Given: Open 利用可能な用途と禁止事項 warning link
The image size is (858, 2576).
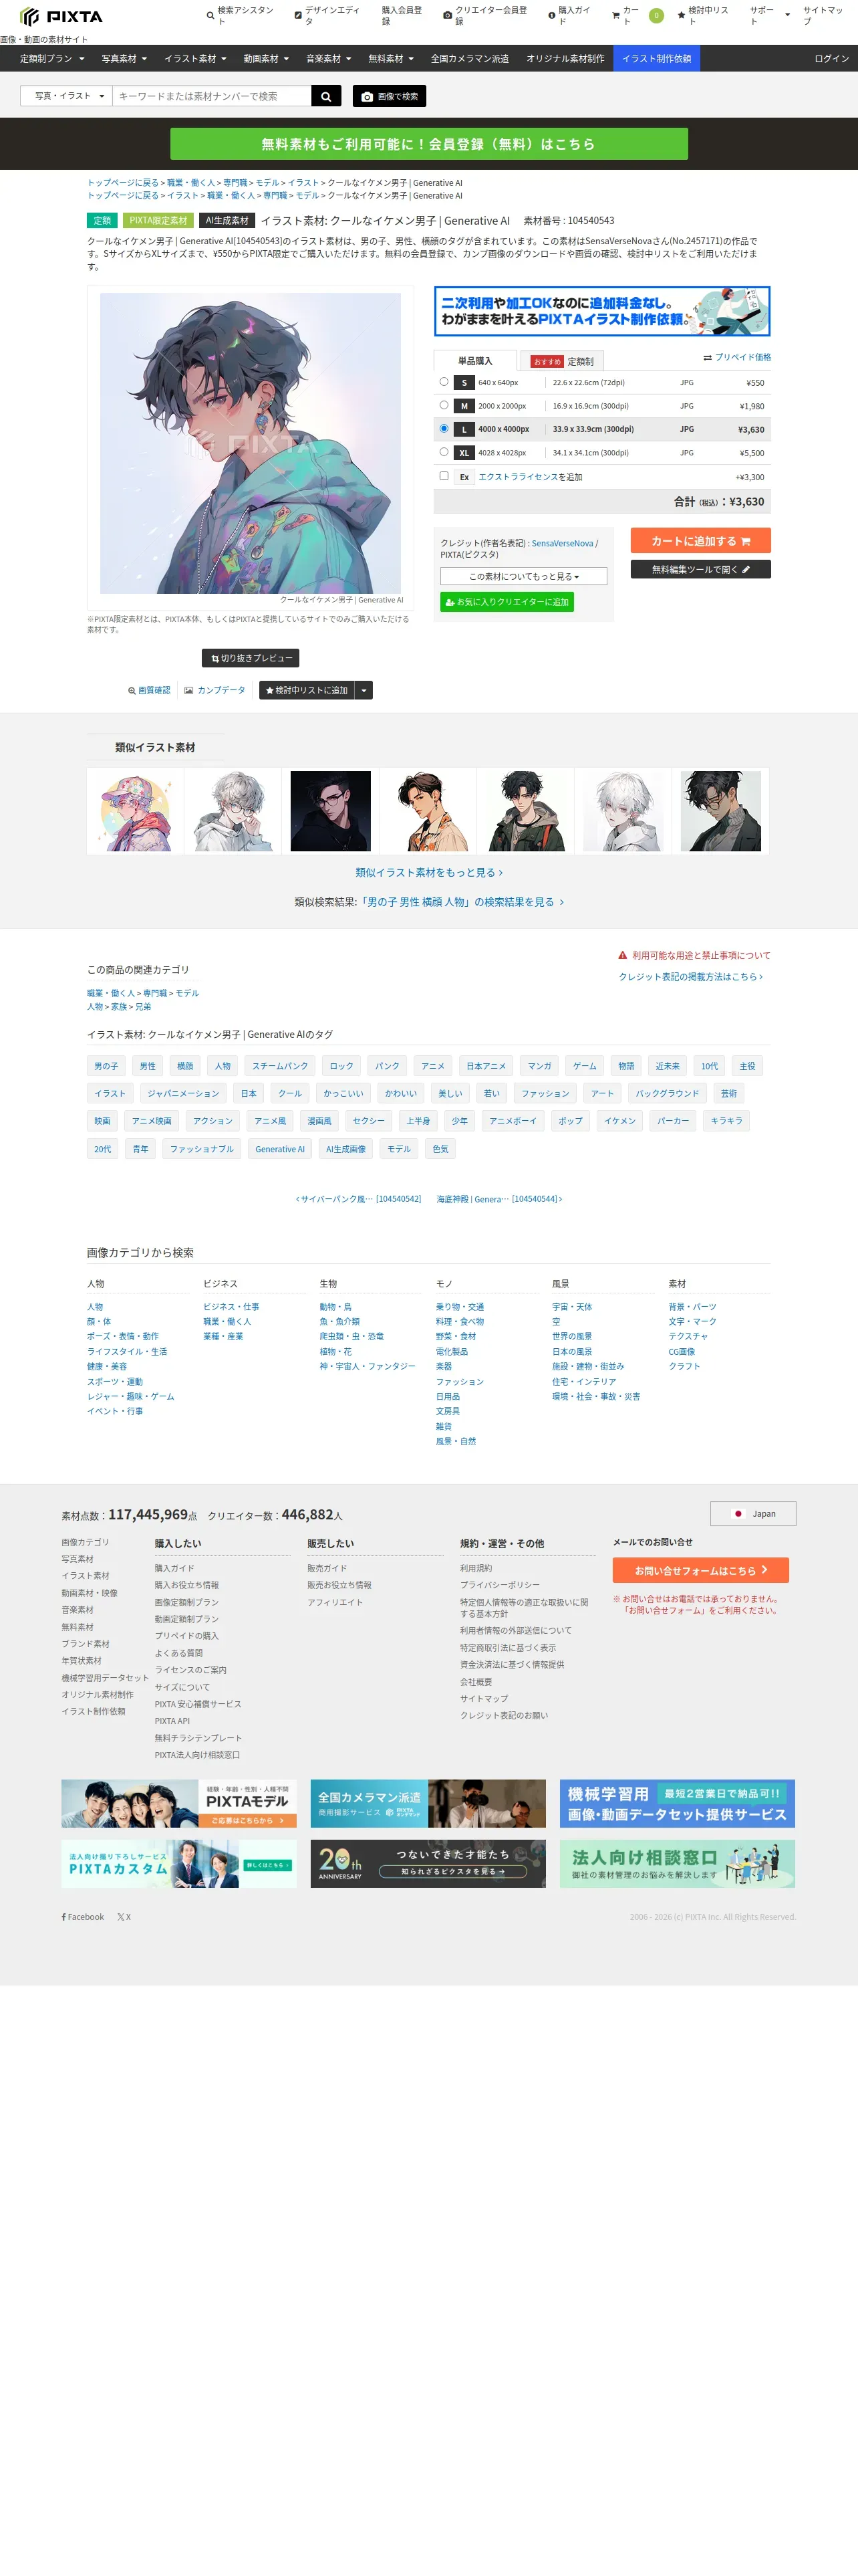Looking at the screenshot, I should [694, 955].
